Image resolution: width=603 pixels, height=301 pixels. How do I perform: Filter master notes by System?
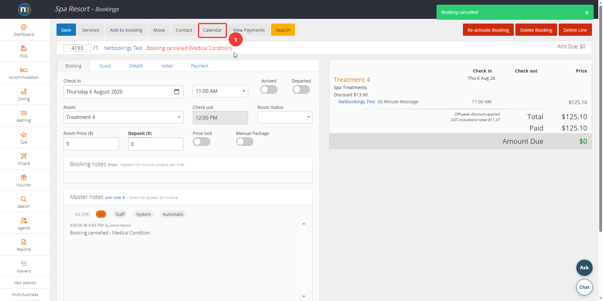[144, 214]
